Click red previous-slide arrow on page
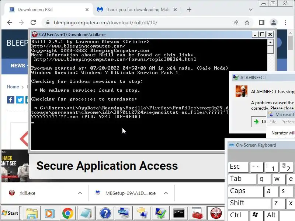The height and width of the screenshot is (221, 295). pos(24,139)
